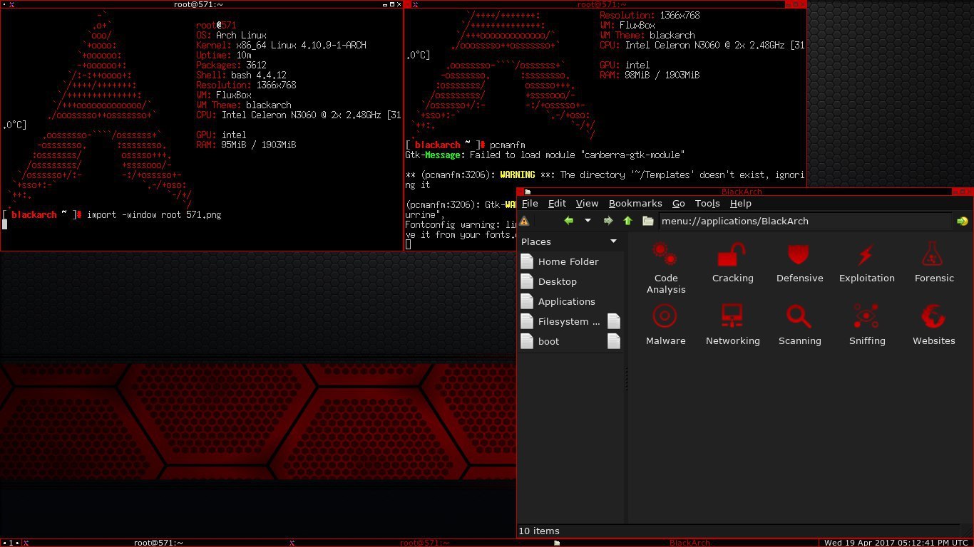The height and width of the screenshot is (547, 974).
Task: Click the '10 items' status bar text
Action: 539,531
